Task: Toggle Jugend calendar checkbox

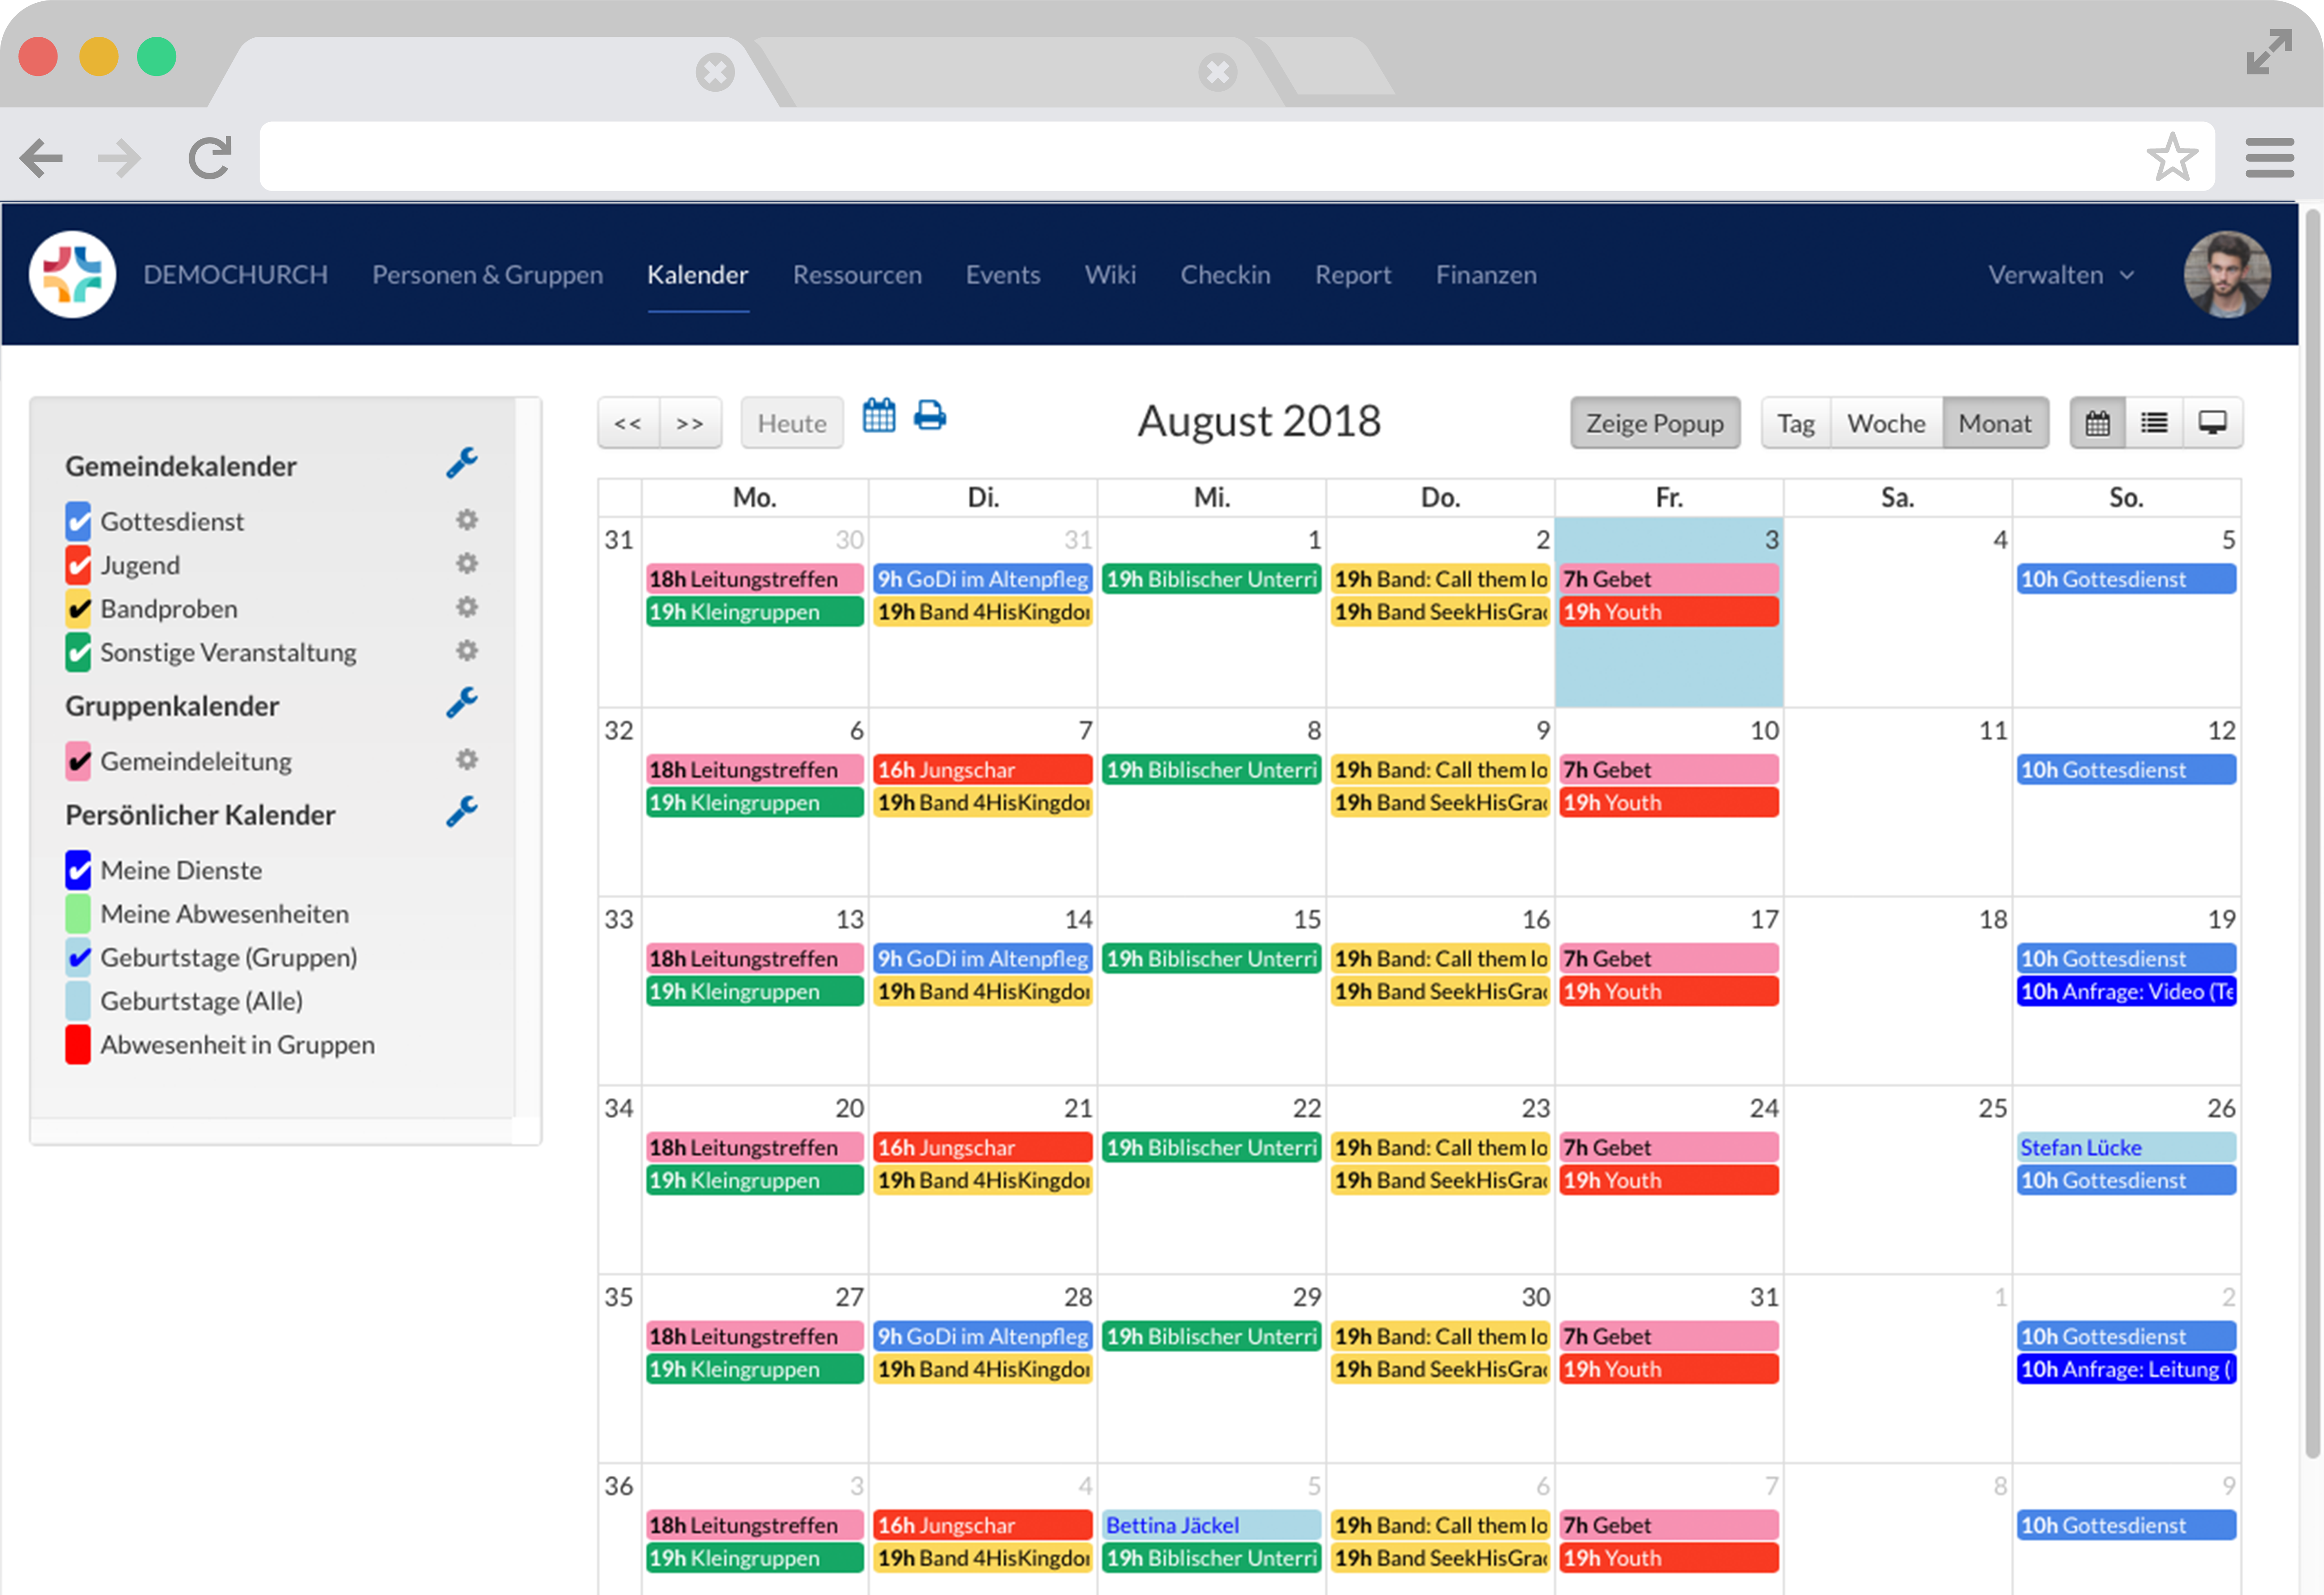Action: pos(78,565)
